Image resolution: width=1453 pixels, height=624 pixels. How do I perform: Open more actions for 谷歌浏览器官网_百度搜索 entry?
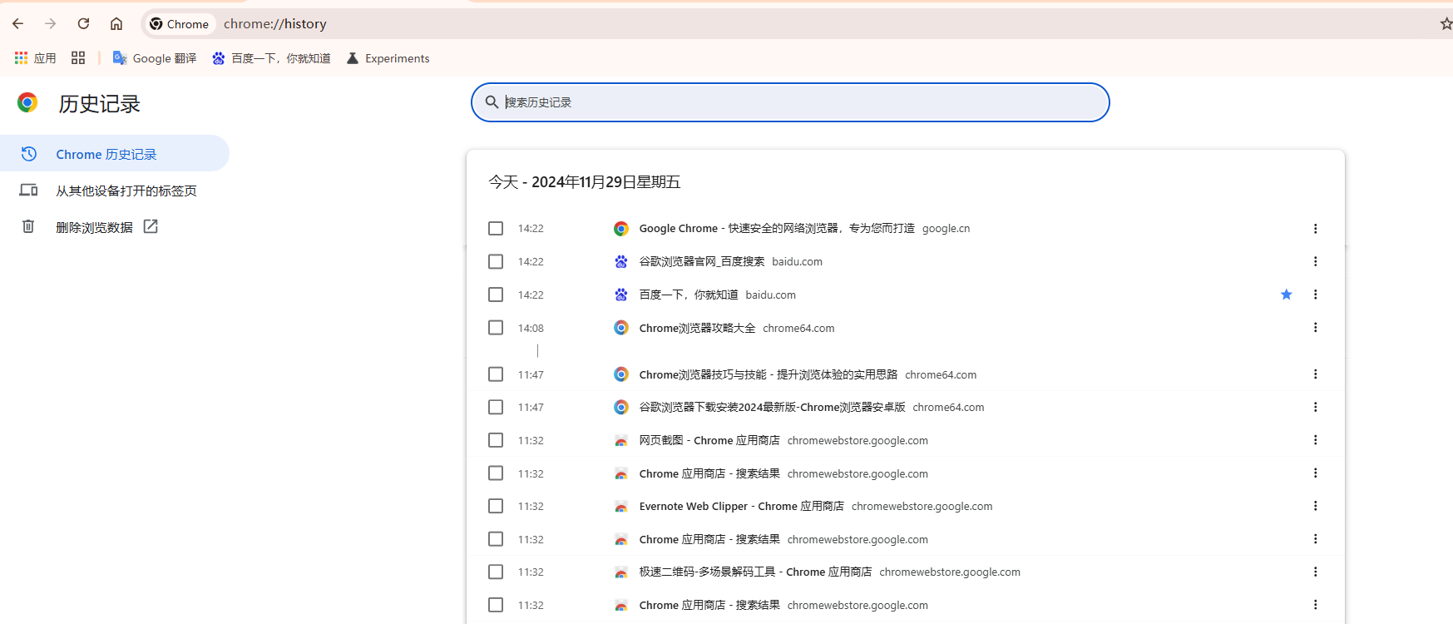(x=1315, y=261)
